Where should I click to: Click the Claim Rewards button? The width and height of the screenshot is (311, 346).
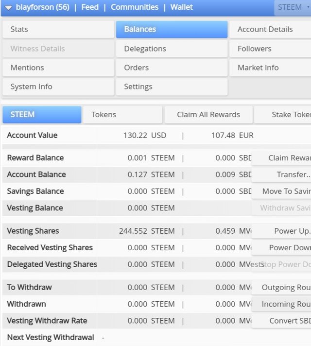[x=281, y=158]
